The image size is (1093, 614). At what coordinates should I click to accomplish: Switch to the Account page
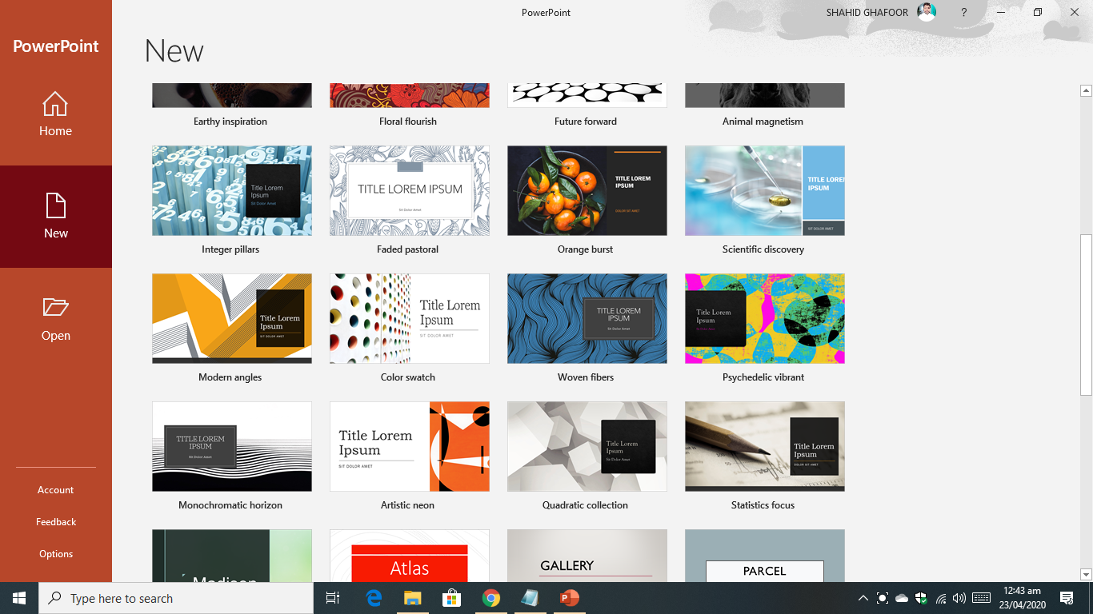tap(55, 489)
